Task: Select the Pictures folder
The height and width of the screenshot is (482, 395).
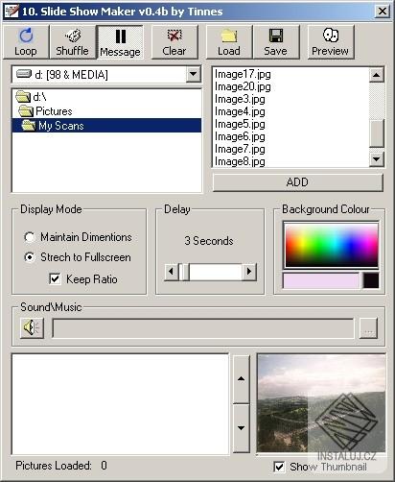Action: [45, 111]
